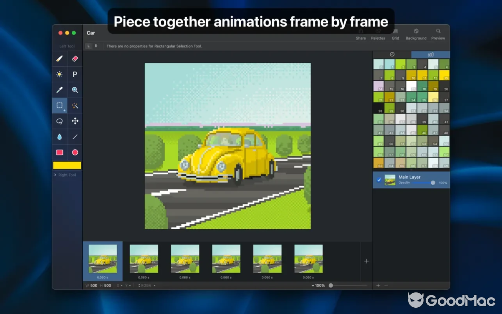Open the Share options

[360, 33]
